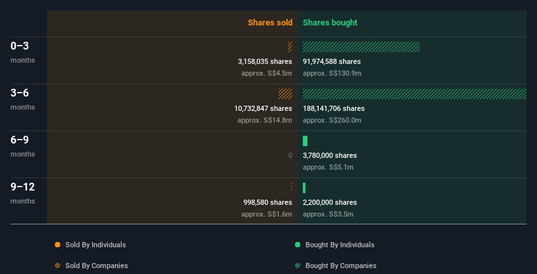Viewport: 537px width, 274px height.
Task: Click the approx. S$1.6m amount
Action: point(267,214)
